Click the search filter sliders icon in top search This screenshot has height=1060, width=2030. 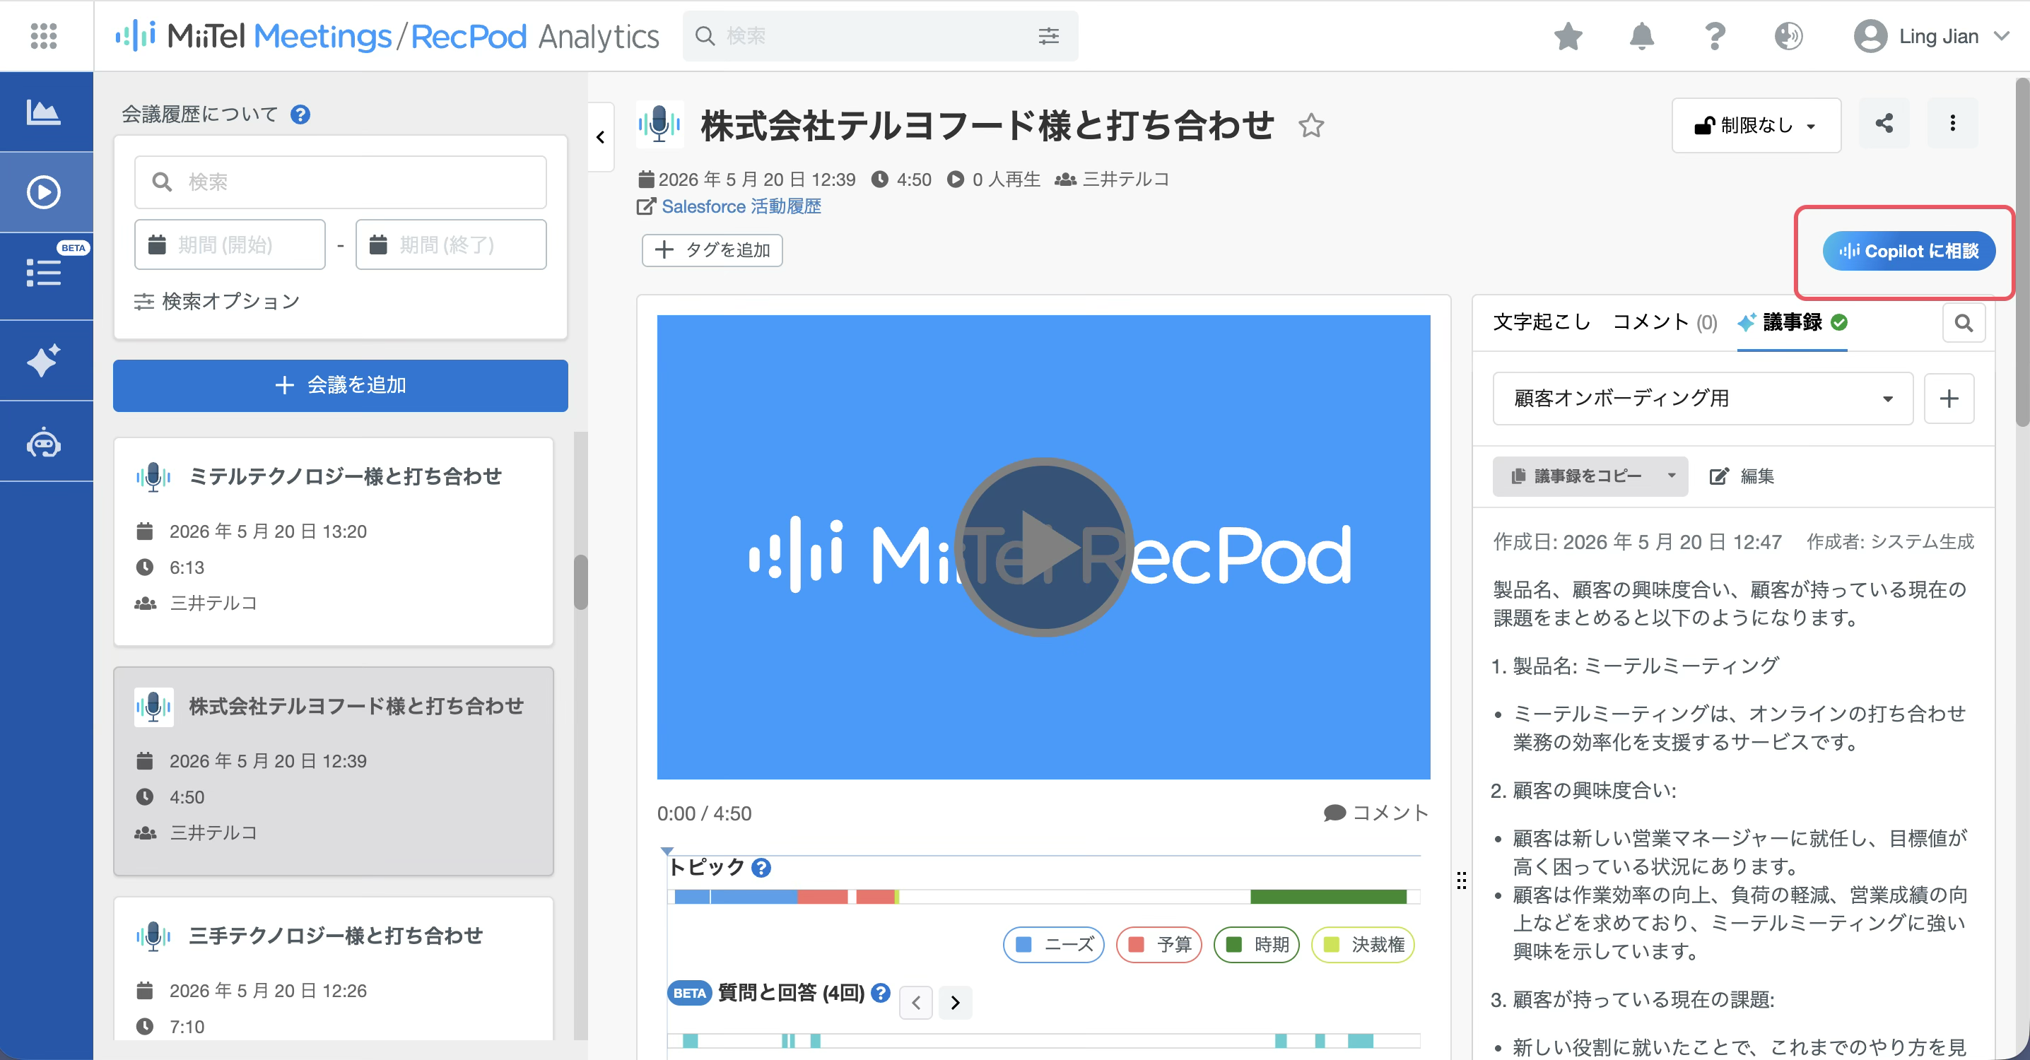1048,36
